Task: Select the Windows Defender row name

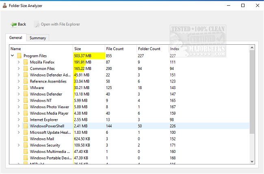Action: [x=46, y=94]
